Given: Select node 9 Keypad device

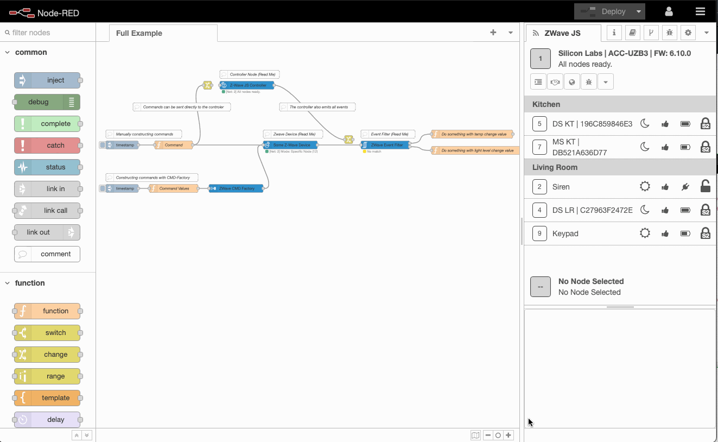Looking at the screenshot, I should (x=620, y=233).
